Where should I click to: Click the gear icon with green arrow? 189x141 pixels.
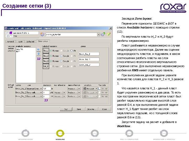(x=103, y=34)
